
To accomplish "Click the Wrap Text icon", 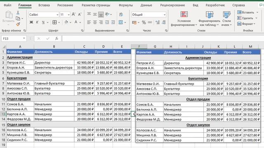I will pyautogui.click(x=121, y=14).
